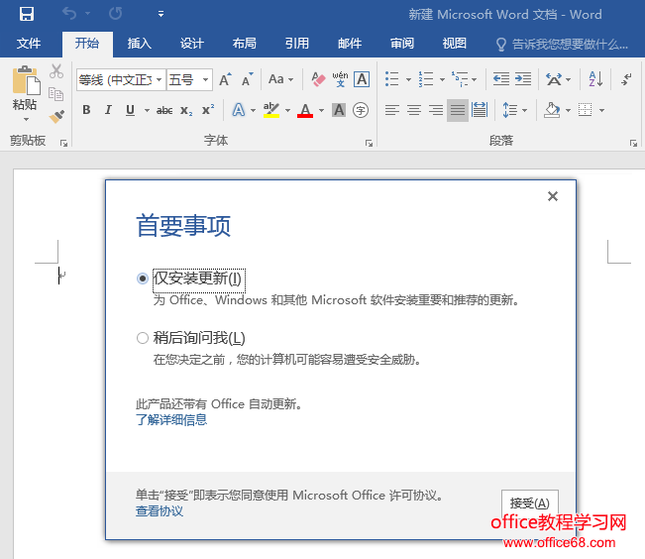Viewport: 645px width, 559px height.
Task: Select the 稍后询问我 radio option
Action: (143, 338)
